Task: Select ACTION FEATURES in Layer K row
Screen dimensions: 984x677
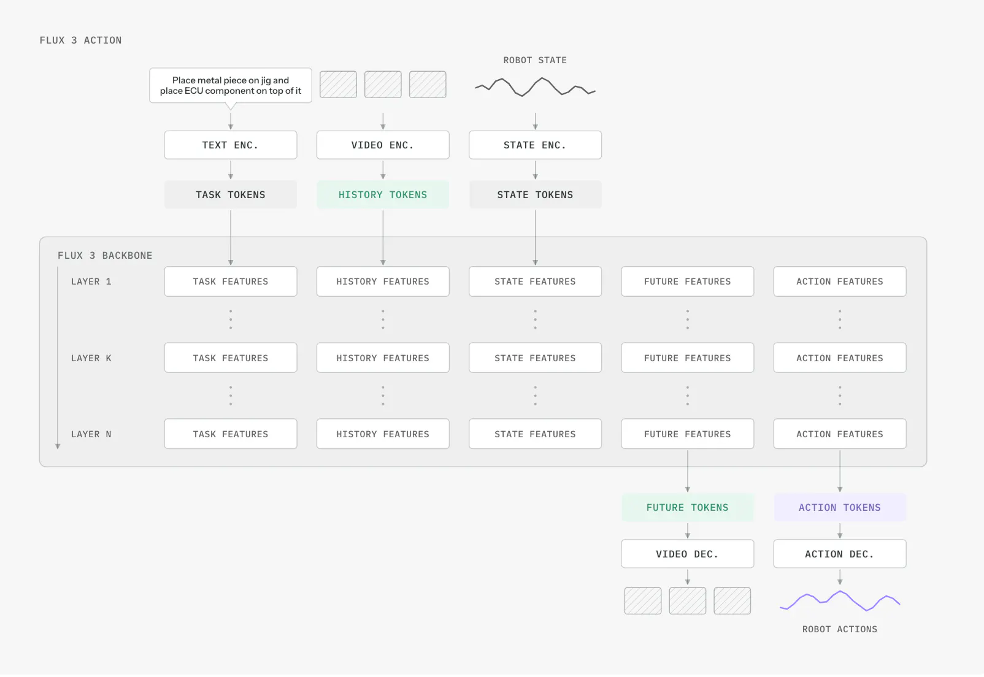Action: pyautogui.click(x=840, y=358)
